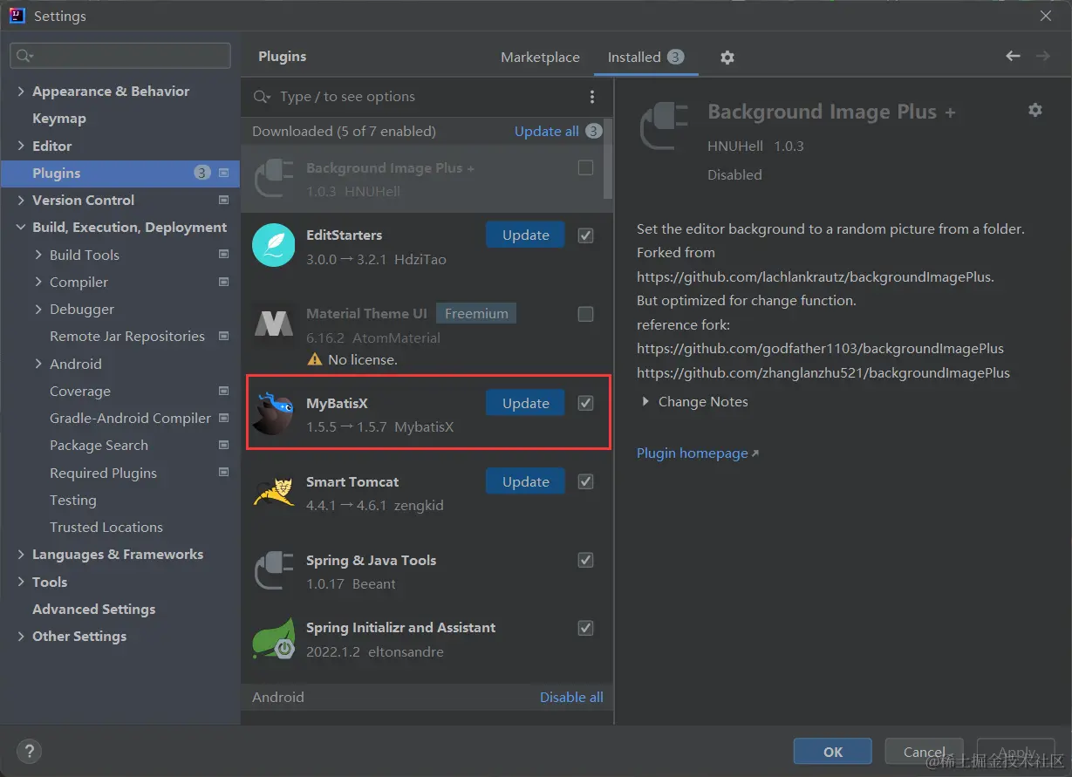The image size is (1072, 777).
Task: Click the No license warning icon
Action: coord(315,359)
